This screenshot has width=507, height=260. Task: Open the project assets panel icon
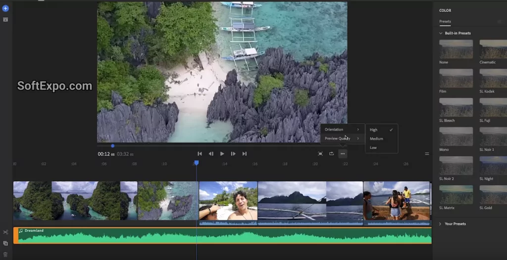[5, 20]
